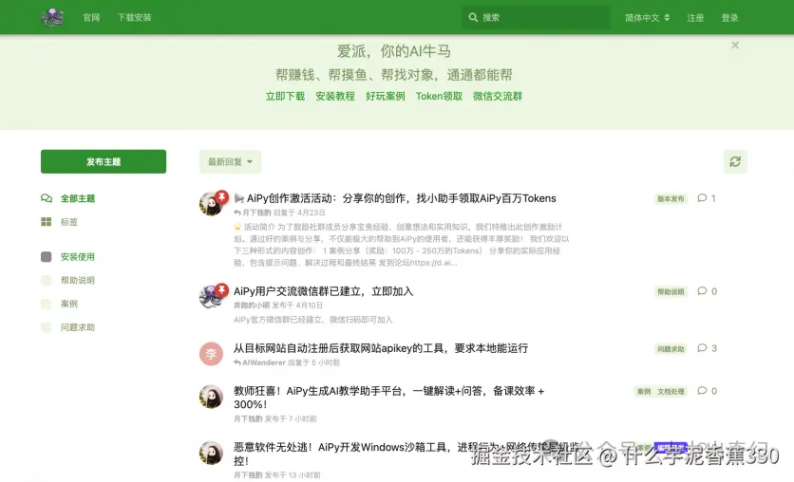
Task: Refresh the topic list
Action: 735,162
